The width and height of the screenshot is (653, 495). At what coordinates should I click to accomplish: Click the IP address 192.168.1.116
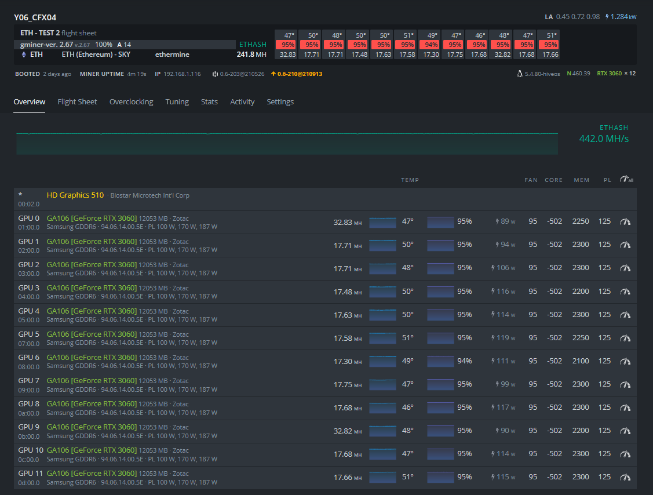(x=182, y=74)
